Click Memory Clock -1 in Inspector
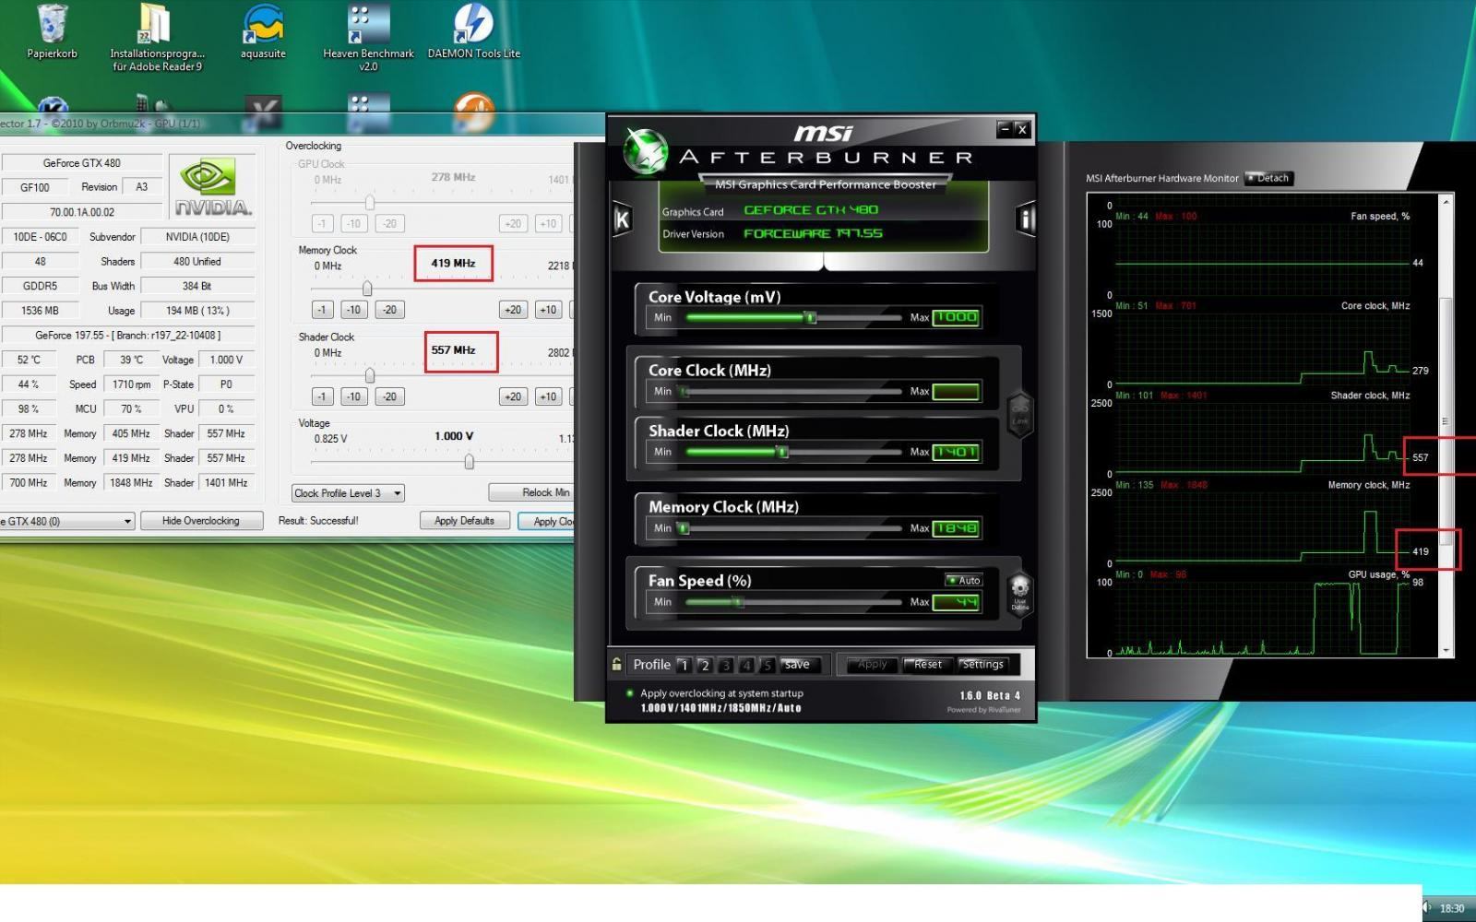This screenshot has height=922, width=1476. click(x=322, y=310)
